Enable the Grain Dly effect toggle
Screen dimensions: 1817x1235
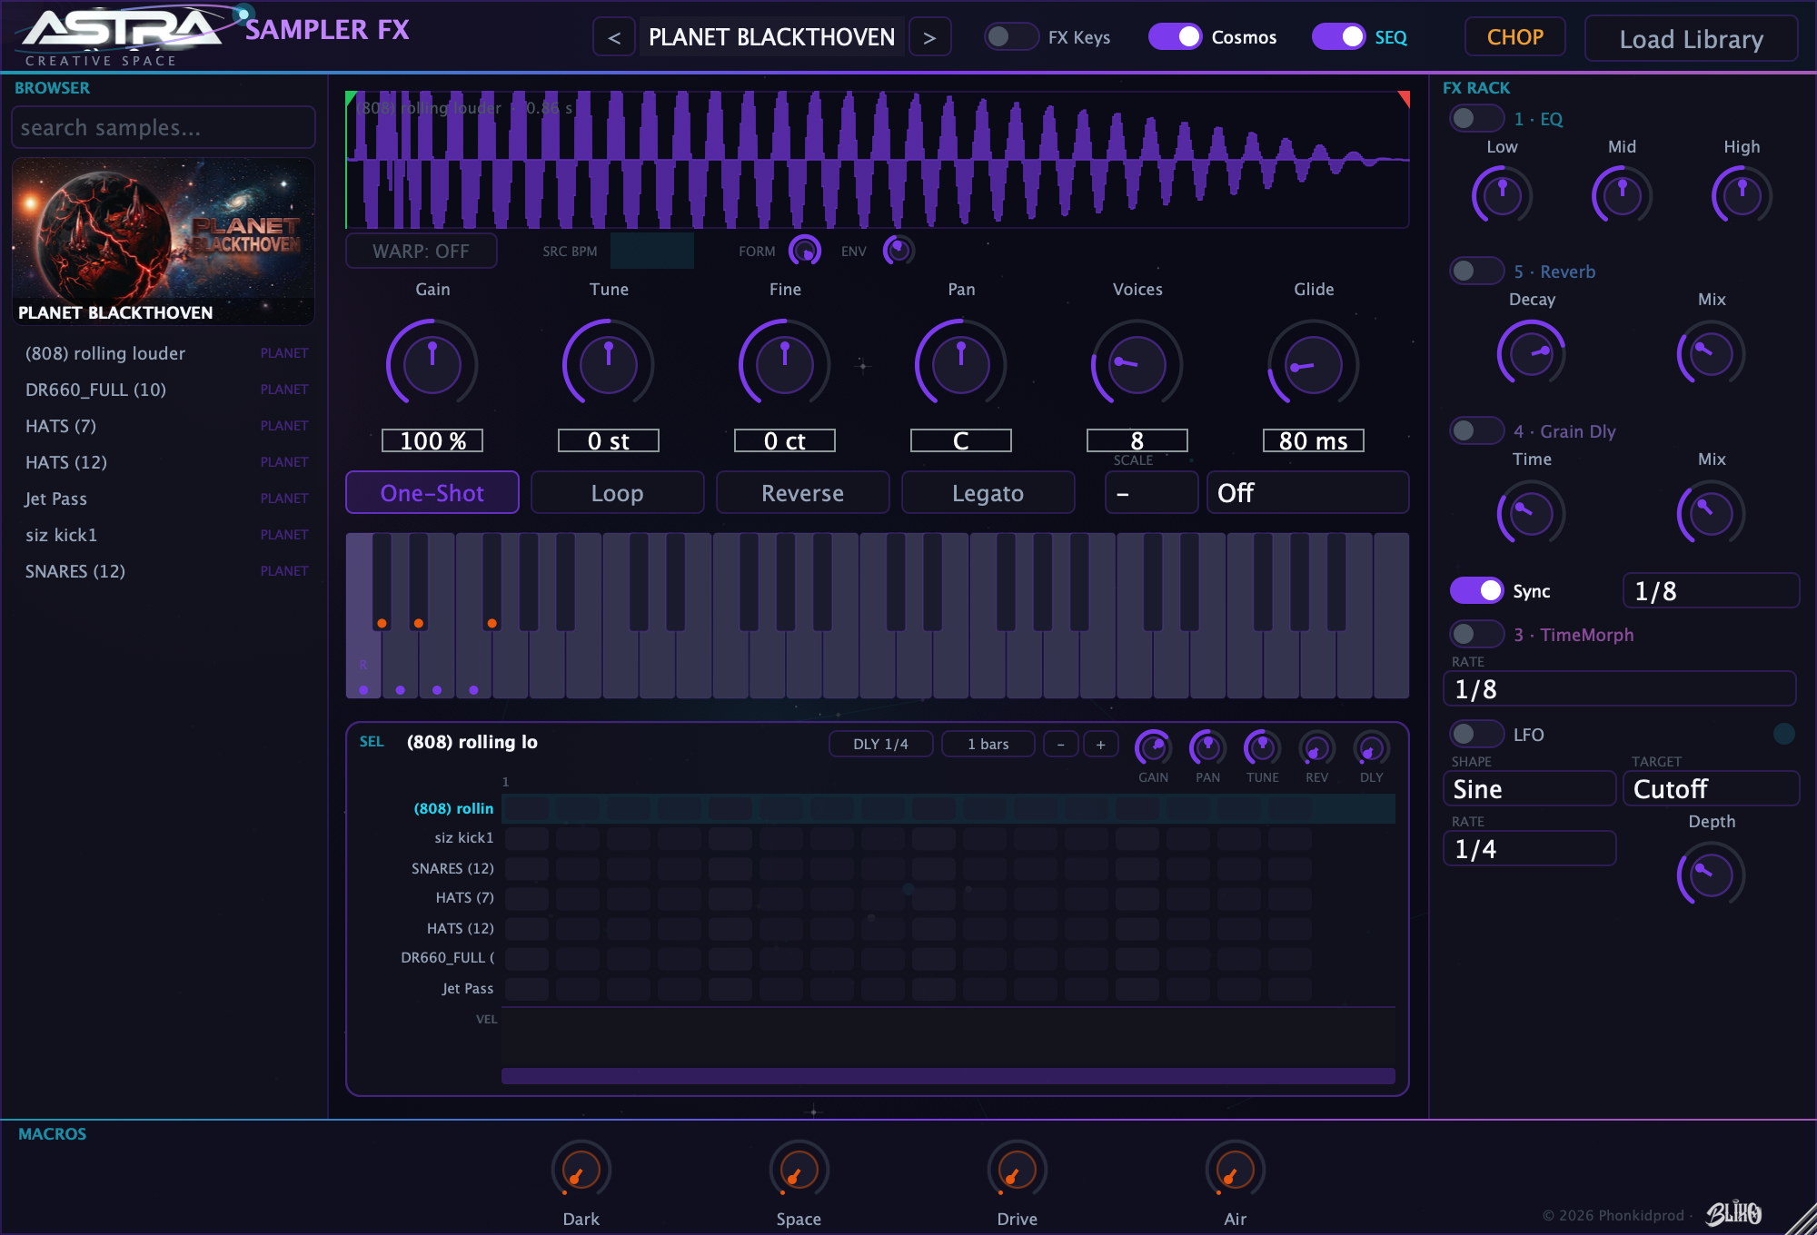pyautogui.click(x=1477, y=430)
